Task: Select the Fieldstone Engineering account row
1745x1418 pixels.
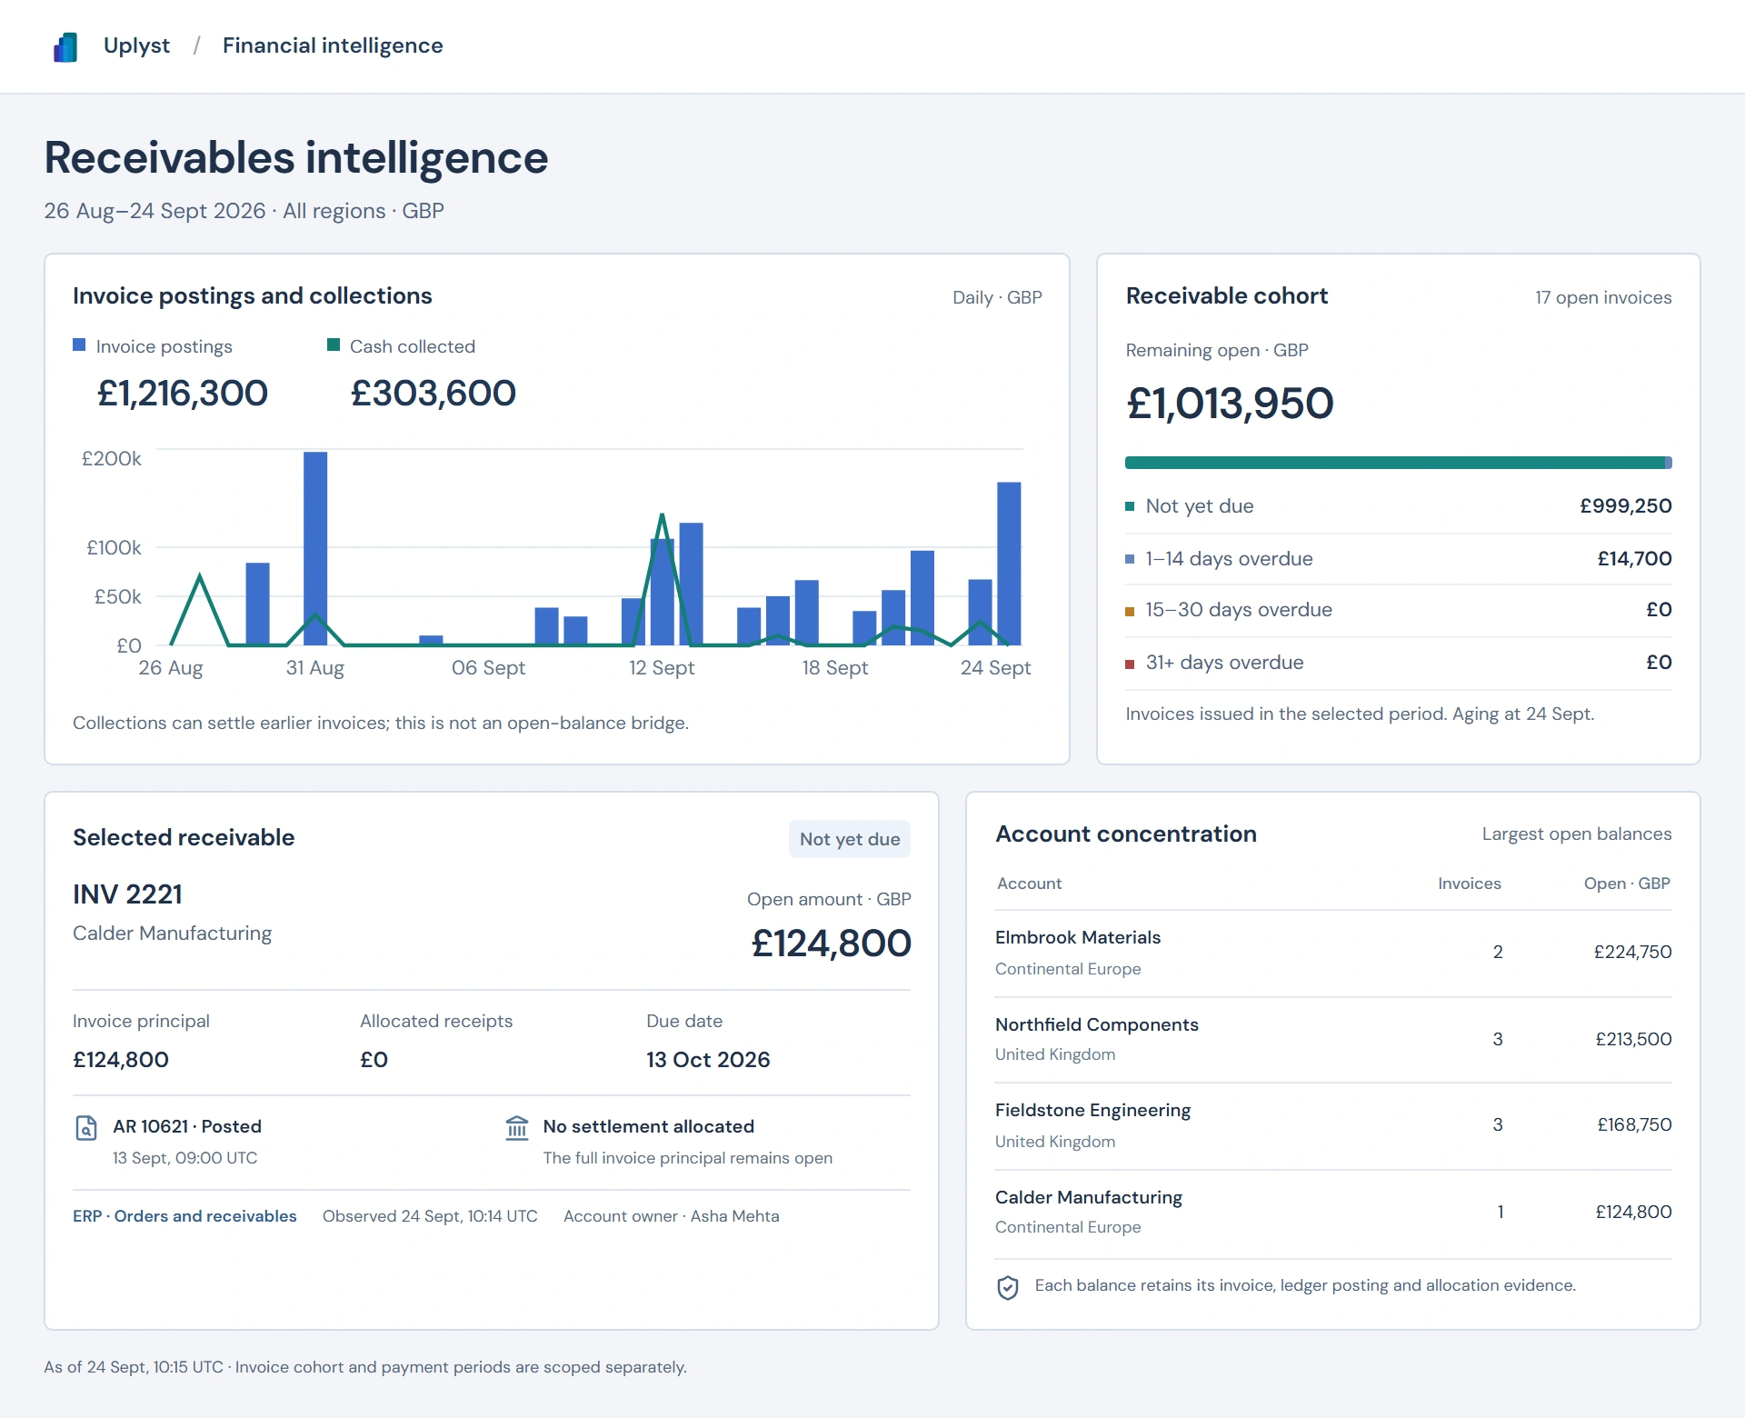Action: 1333,1125
